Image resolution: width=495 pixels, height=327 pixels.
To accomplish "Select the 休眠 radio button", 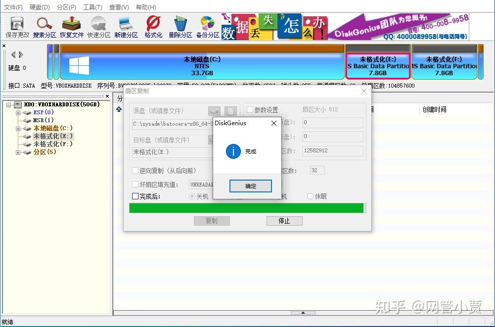I will 311,197.
